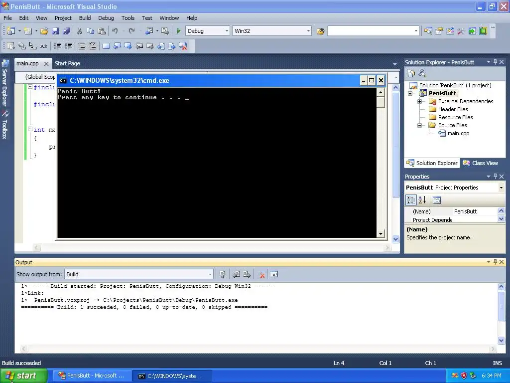The height and width of the screenshot is (383, 510).
Task: Collapse the int main code outline block
Action: point(30,129)
